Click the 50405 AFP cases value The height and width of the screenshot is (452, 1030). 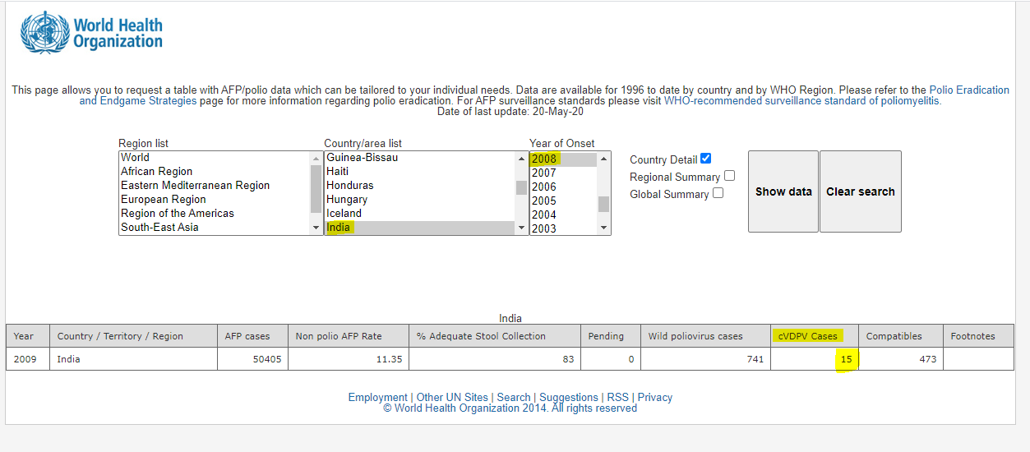[268, 359]
